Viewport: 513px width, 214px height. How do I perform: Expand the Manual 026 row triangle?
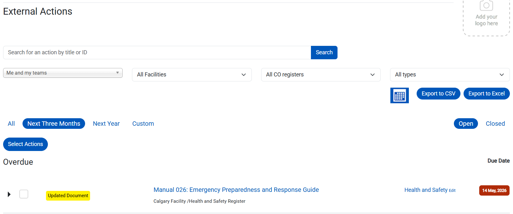tap(9, 194)
